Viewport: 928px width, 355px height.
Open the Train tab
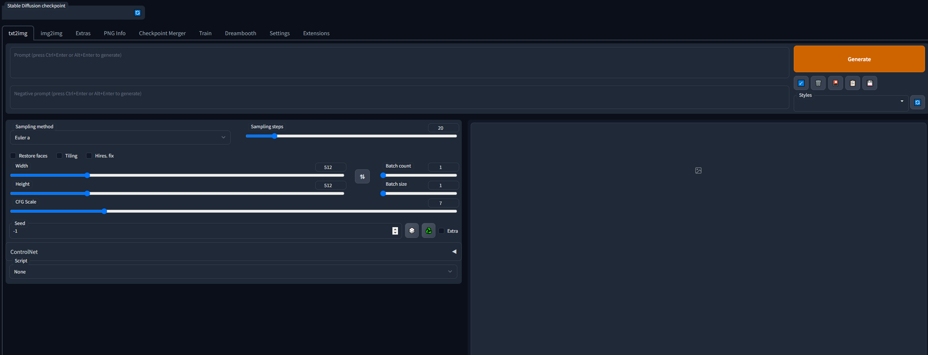(x=205, y=33)
